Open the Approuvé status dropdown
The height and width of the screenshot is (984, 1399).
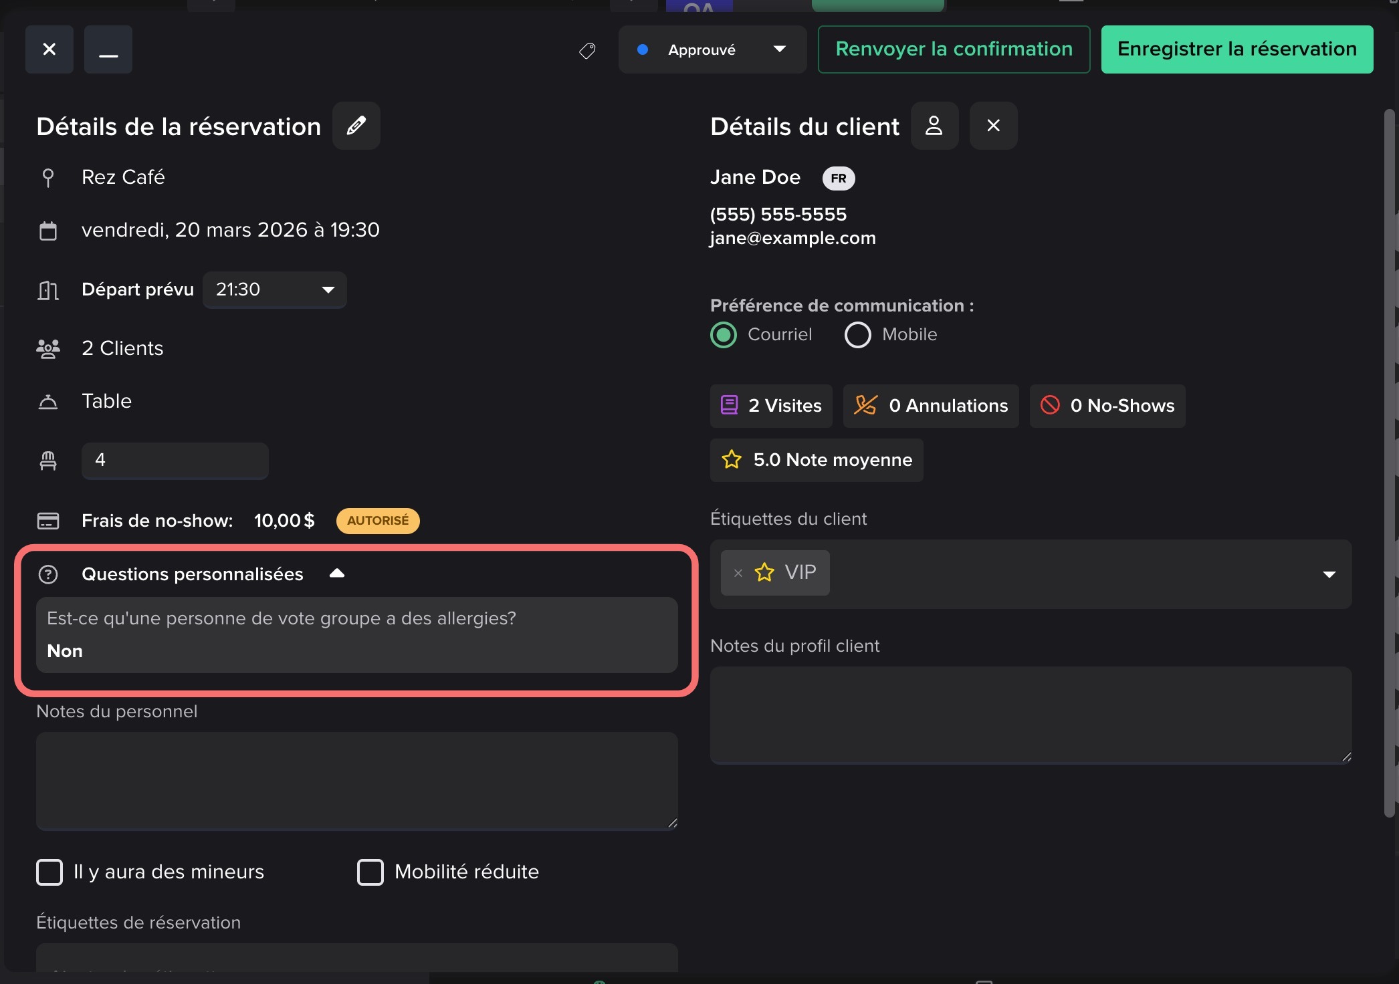(x=712, y=50)
